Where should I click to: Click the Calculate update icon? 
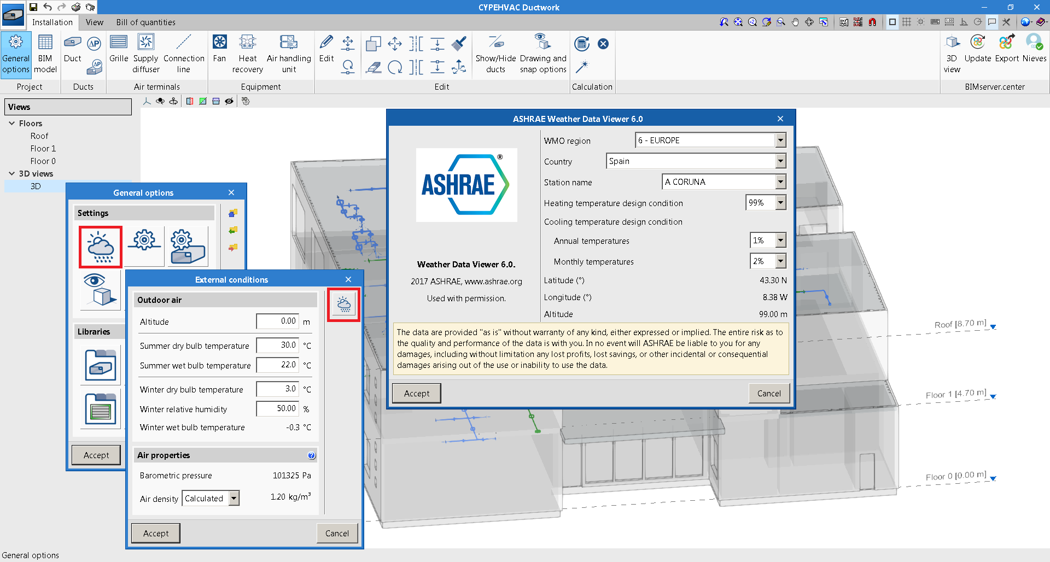582,43
